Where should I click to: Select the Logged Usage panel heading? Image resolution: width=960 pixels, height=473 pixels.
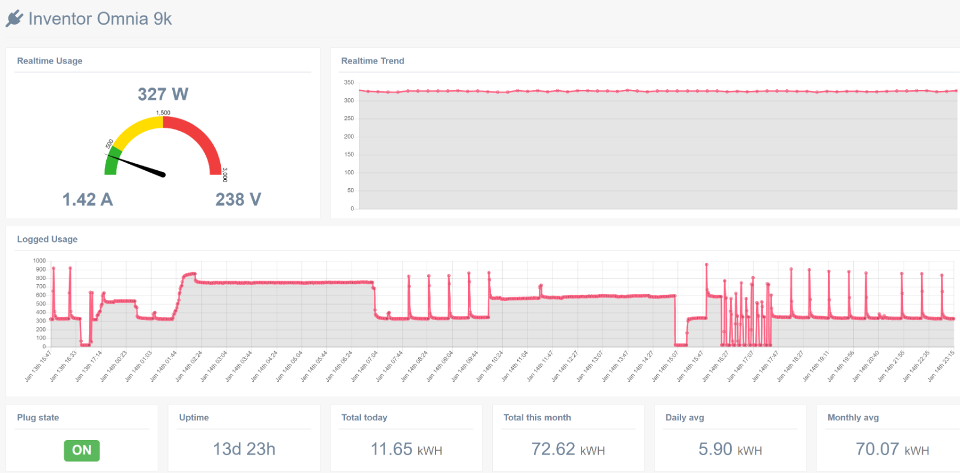click(47, 239)
